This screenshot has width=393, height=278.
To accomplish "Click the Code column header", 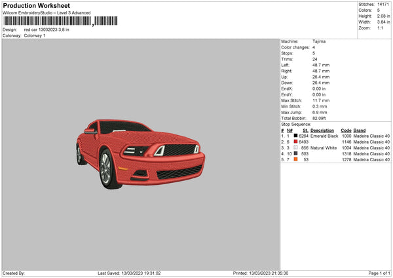I will (346, 130).
